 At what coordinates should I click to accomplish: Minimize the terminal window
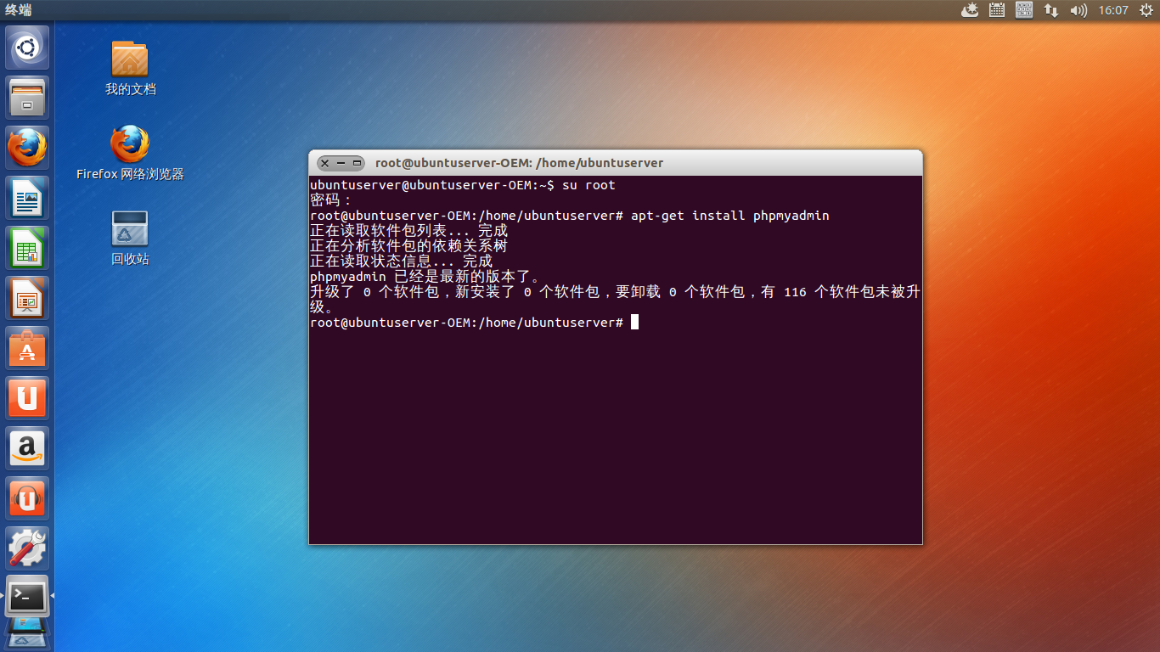coord(341,163)
